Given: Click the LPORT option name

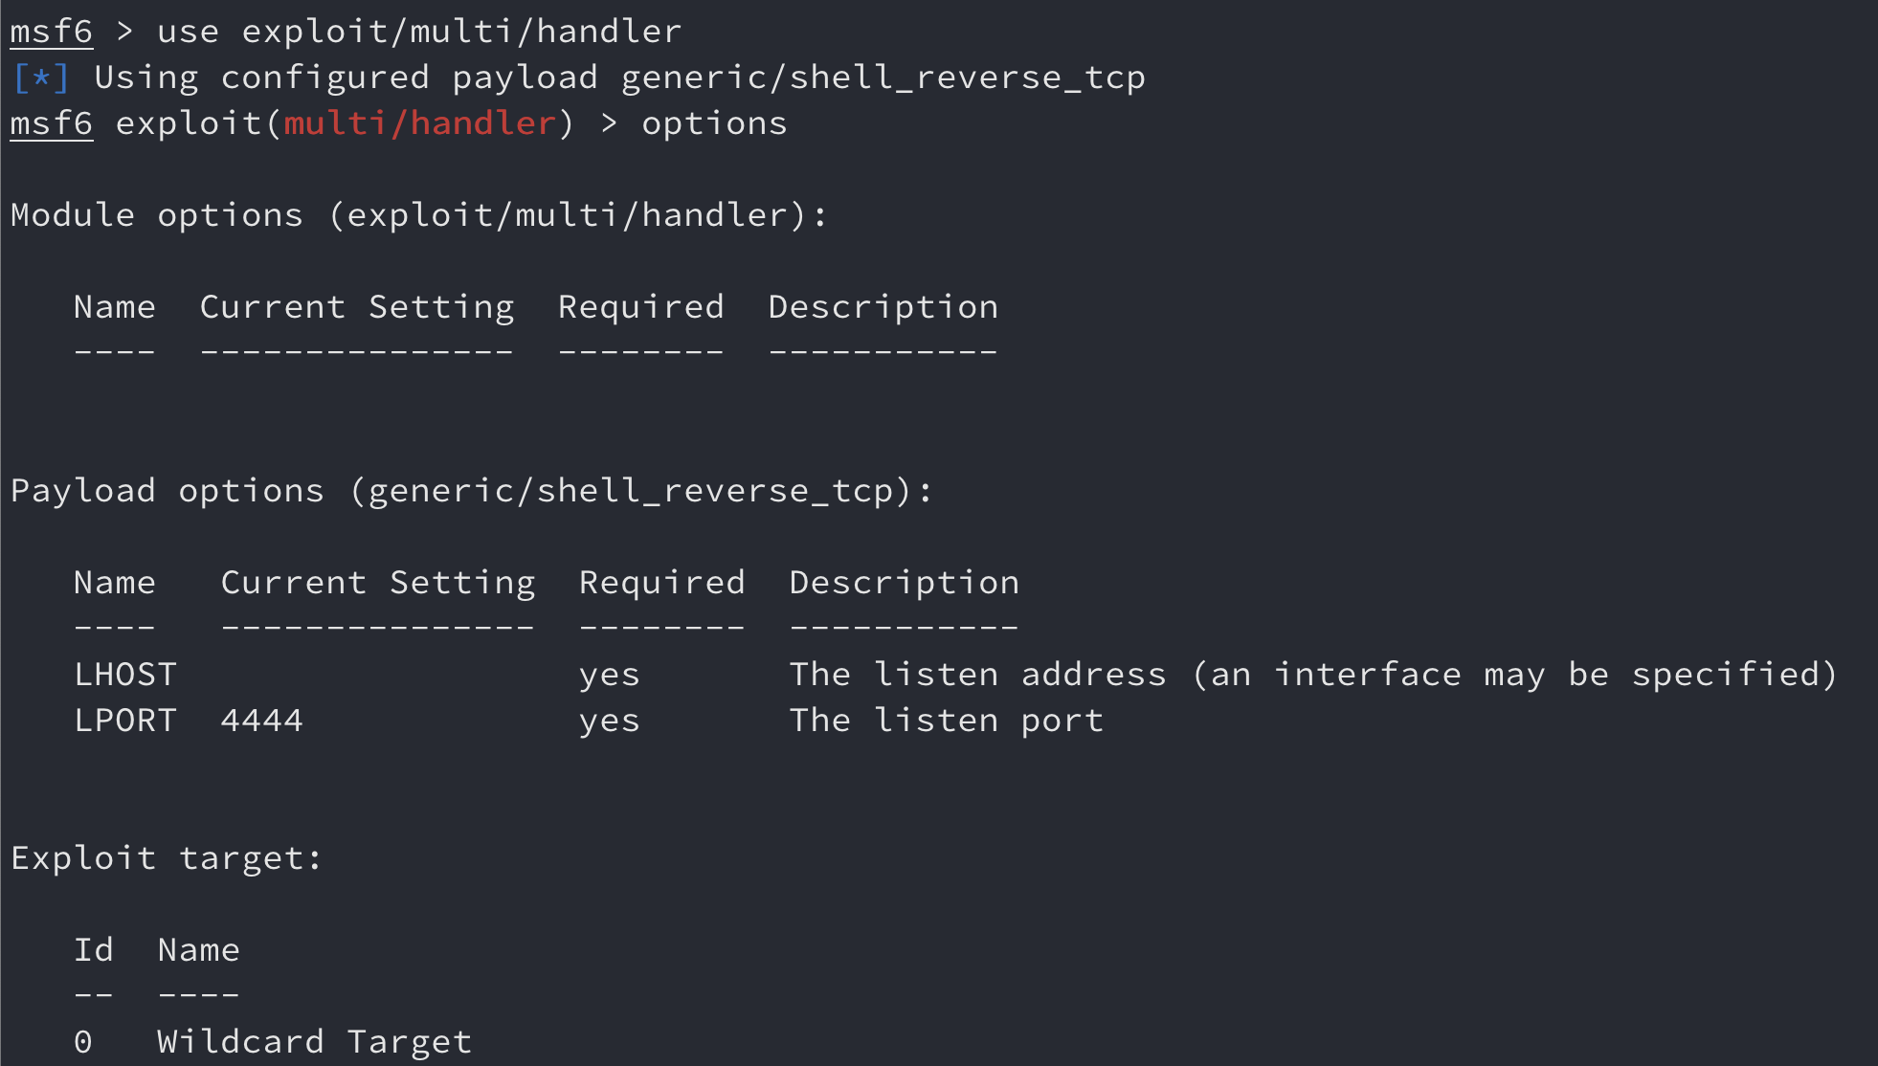Looking at the screenshot, I should click(125, 721).
